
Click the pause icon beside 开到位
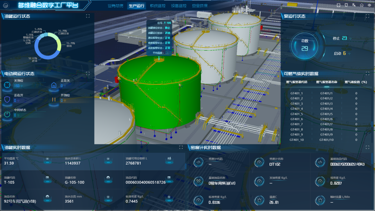pos(54,100)
